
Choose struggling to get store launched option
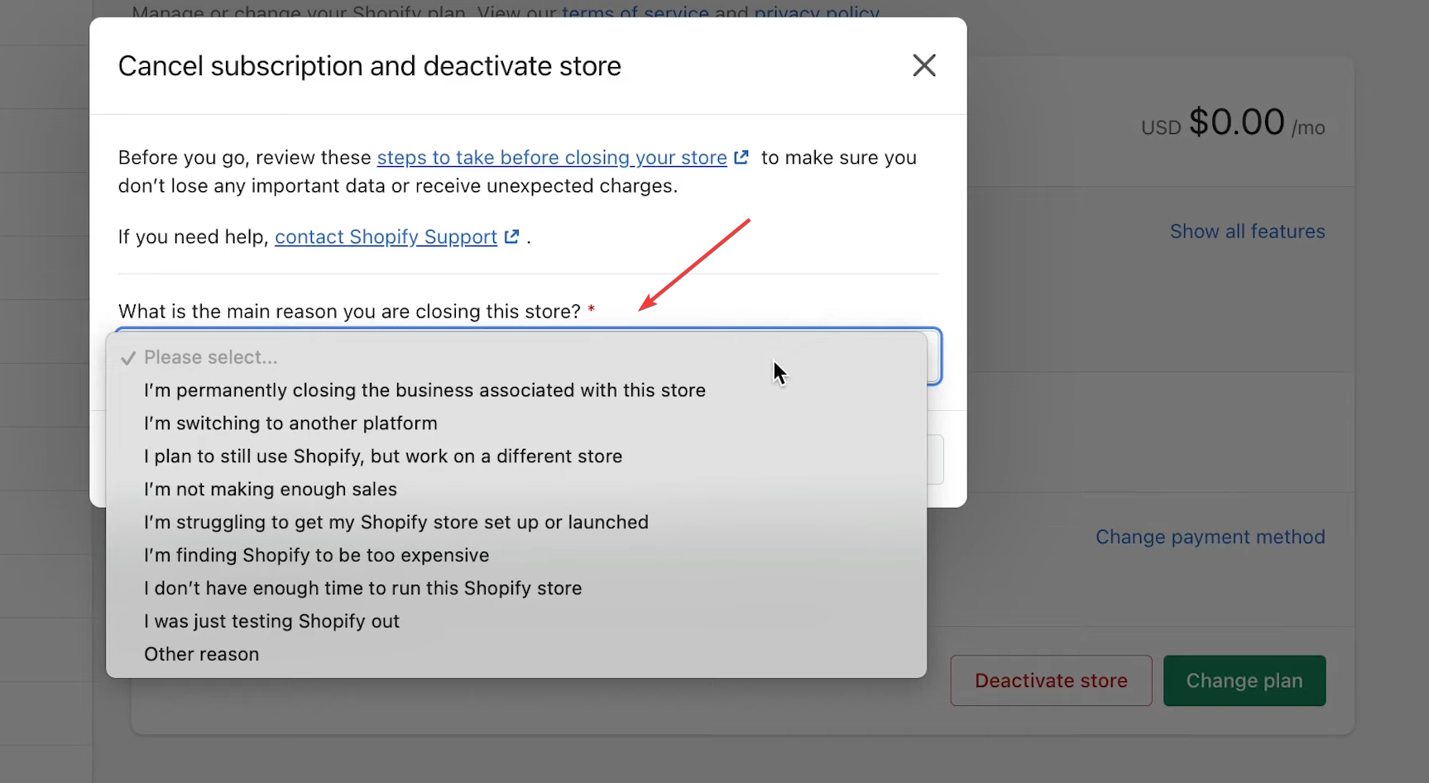coord(396,523)
